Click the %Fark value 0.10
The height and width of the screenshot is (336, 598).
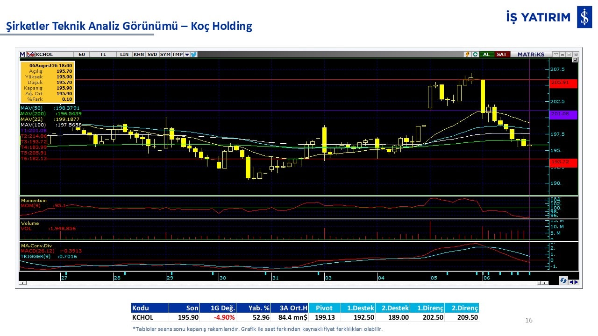[x=67, y=99]
